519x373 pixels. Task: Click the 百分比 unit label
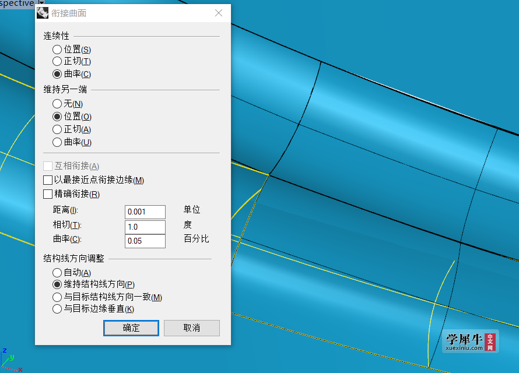point(197,239)
